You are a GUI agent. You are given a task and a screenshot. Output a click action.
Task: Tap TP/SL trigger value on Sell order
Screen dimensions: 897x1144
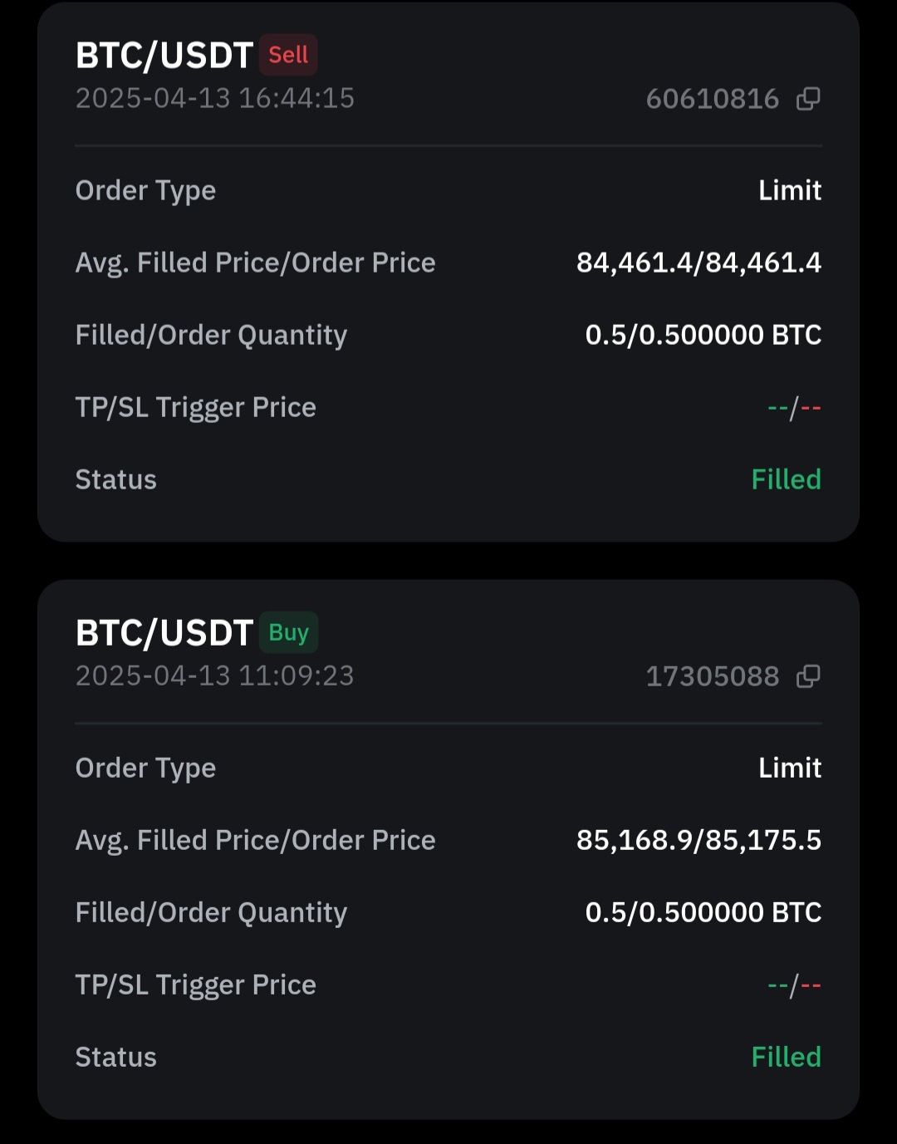point(794,408)
